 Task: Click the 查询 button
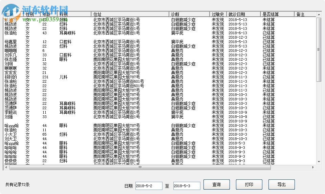coord(216,185)
